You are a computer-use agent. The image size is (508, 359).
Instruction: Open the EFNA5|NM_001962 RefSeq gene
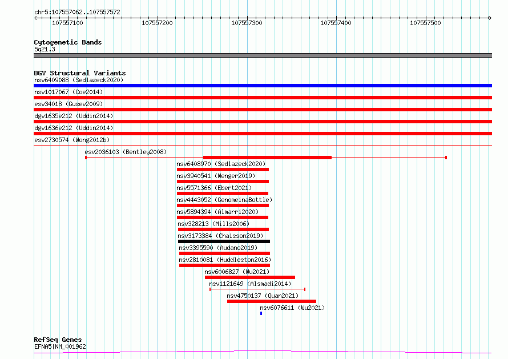60,346
